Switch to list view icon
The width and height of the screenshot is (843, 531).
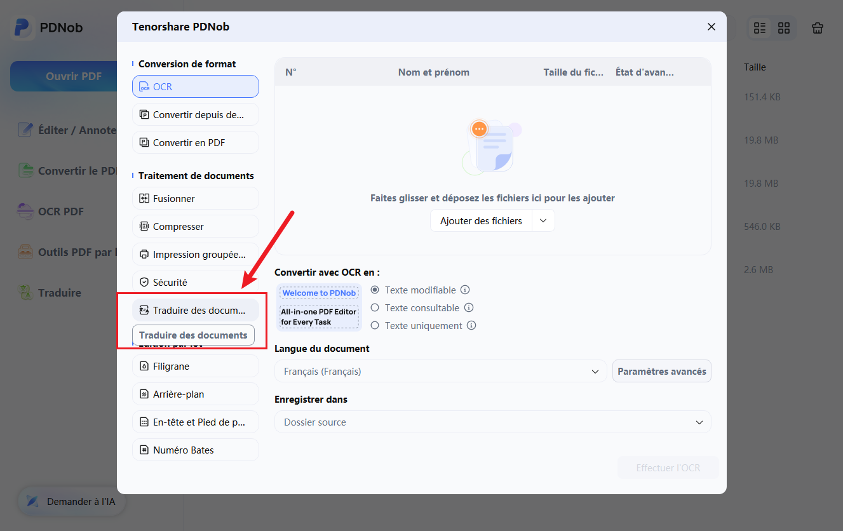tap(760, 28)
